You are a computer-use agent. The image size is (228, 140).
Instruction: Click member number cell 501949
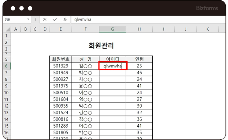[x=61, y=73]
